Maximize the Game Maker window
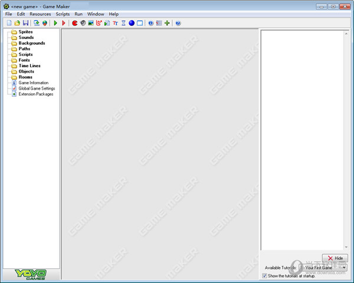The height and width of the screenshot is (283, 354). [333, 6]
